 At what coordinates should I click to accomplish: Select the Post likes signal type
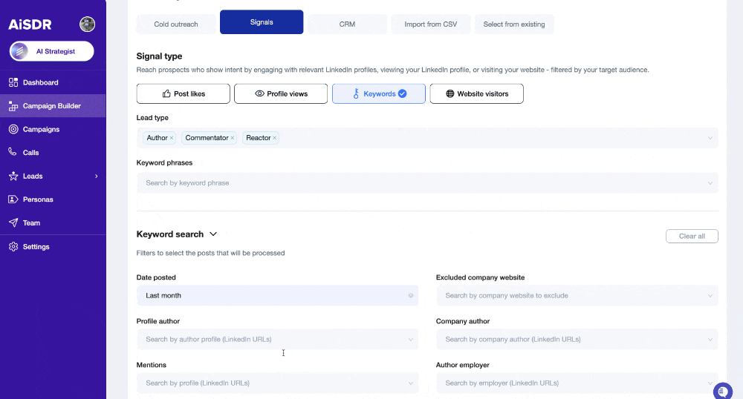coord(184,93)
